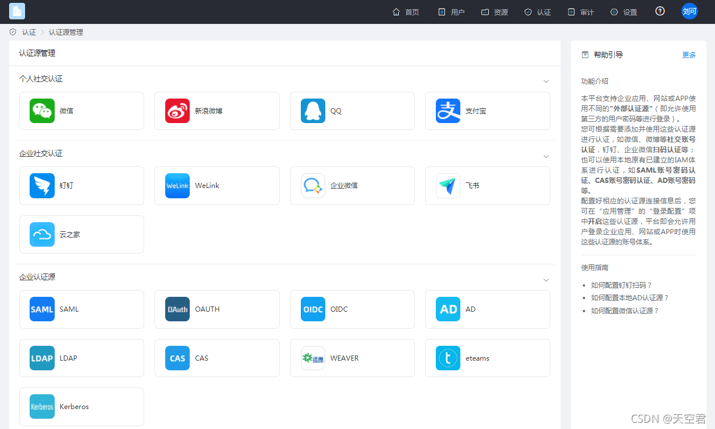Screen dimensions: 715x429
Task: Click the 云之家 card label
Action: (70, 235)
